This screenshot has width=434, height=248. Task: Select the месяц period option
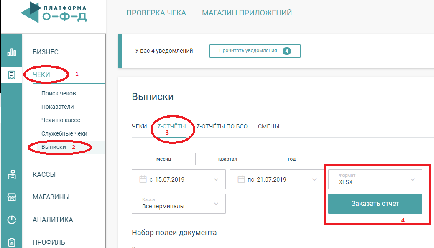(x=163, y=159)
